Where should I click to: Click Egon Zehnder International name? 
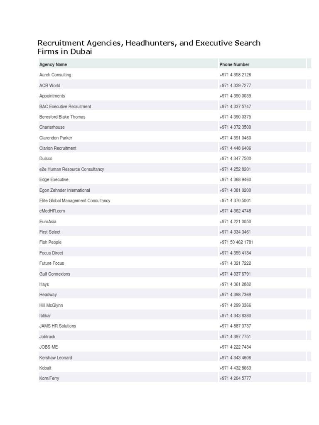64,190
